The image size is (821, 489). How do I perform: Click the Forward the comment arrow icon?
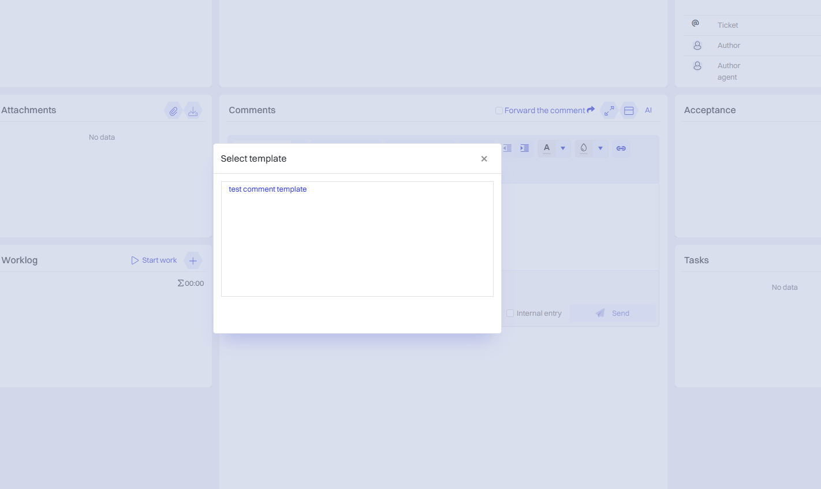(591, 110)
